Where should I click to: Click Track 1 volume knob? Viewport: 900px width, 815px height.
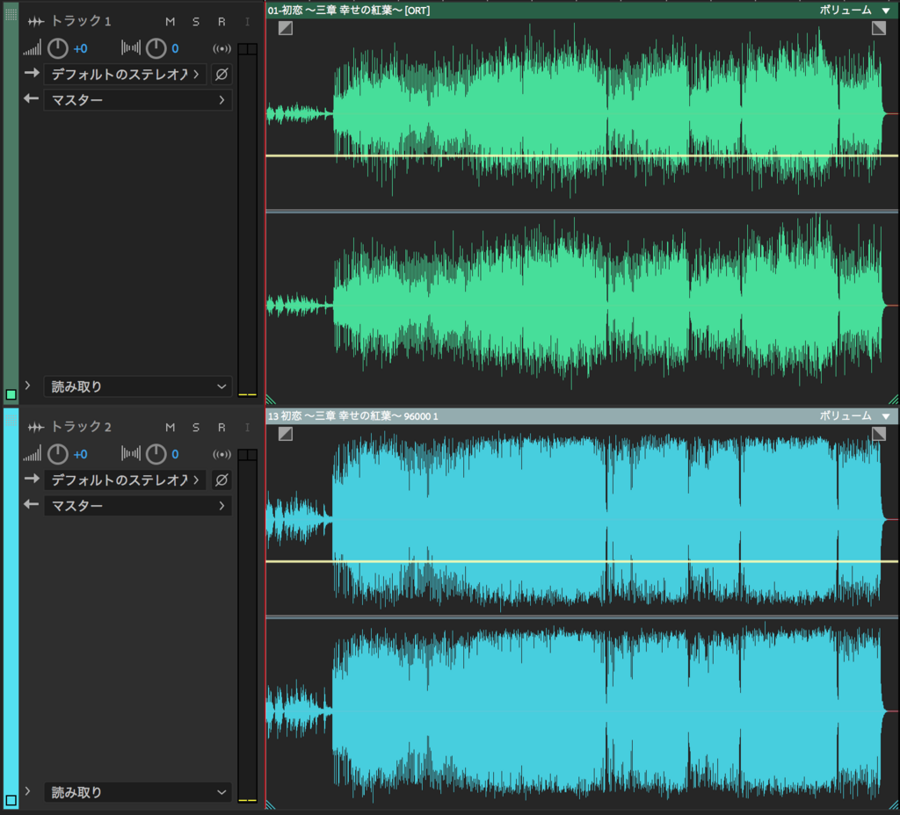point(57,49)
